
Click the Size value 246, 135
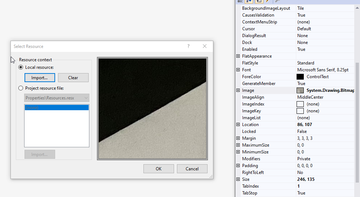pos(306,179)
